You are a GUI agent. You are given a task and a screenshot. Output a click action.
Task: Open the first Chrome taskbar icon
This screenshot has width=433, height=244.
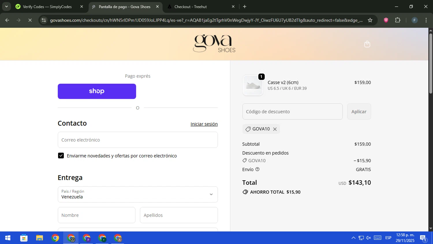point(55,238)
